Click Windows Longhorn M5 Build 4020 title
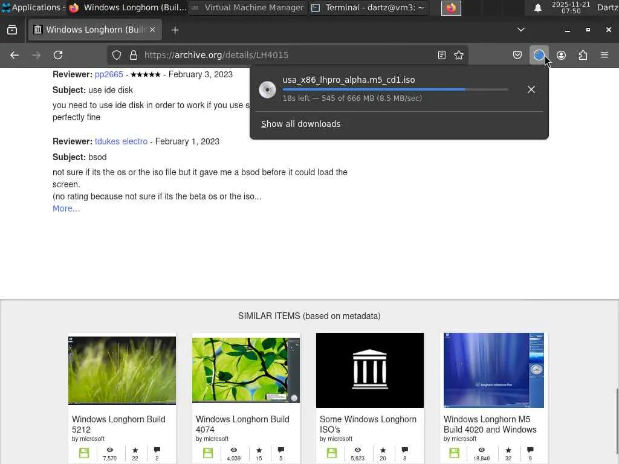619x464 pixels. (490, 425)
